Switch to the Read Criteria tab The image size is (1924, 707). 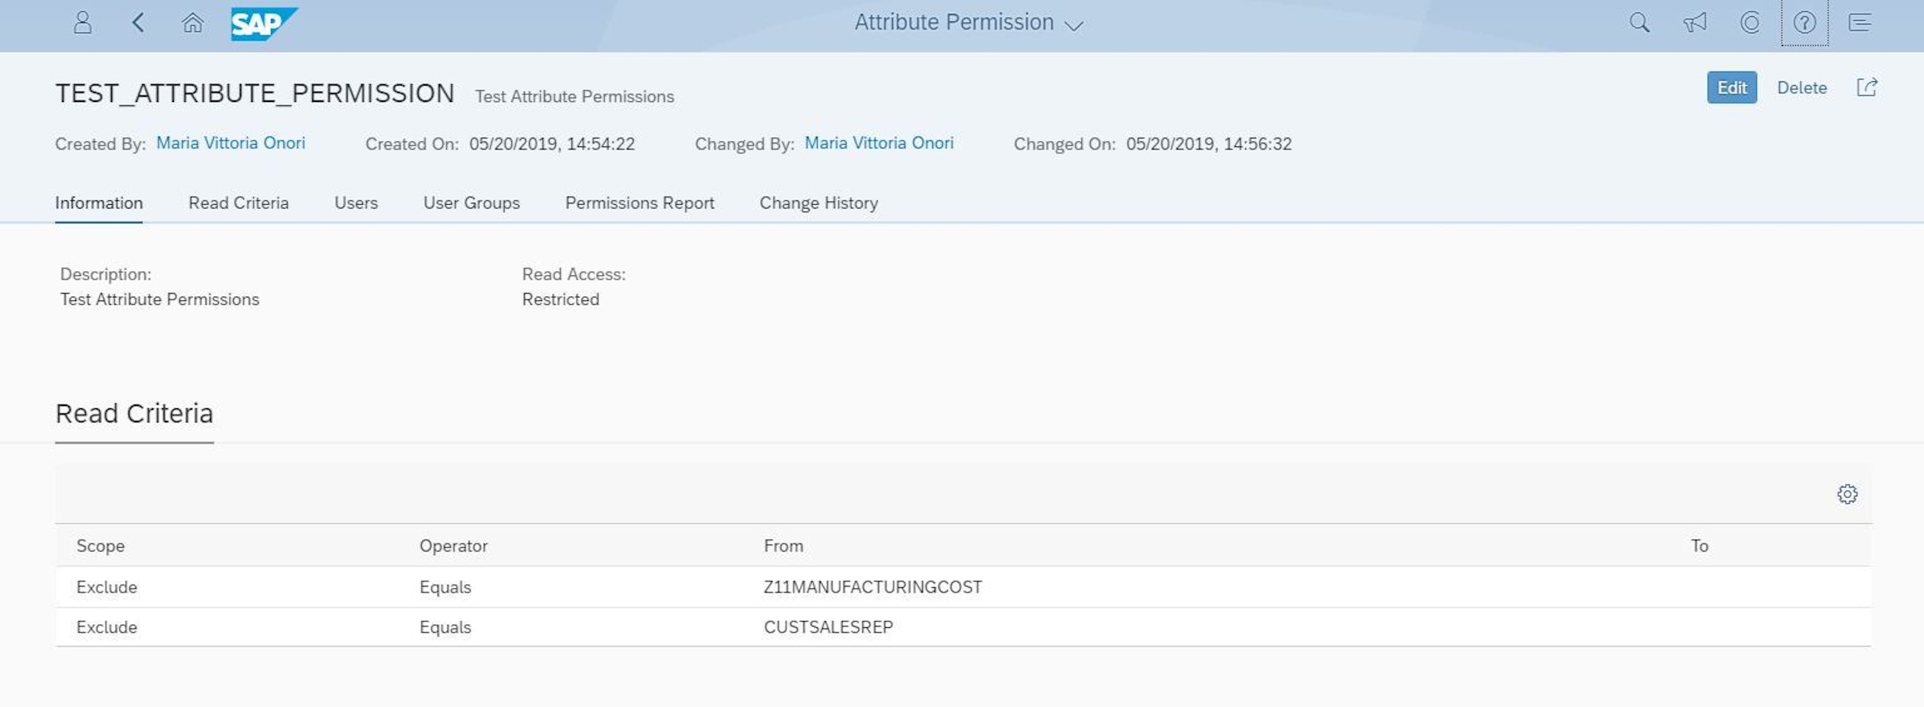(x=239, y=203)
